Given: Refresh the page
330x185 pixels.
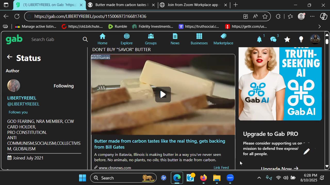Looking at the screenshot, I should click(17, 16).
